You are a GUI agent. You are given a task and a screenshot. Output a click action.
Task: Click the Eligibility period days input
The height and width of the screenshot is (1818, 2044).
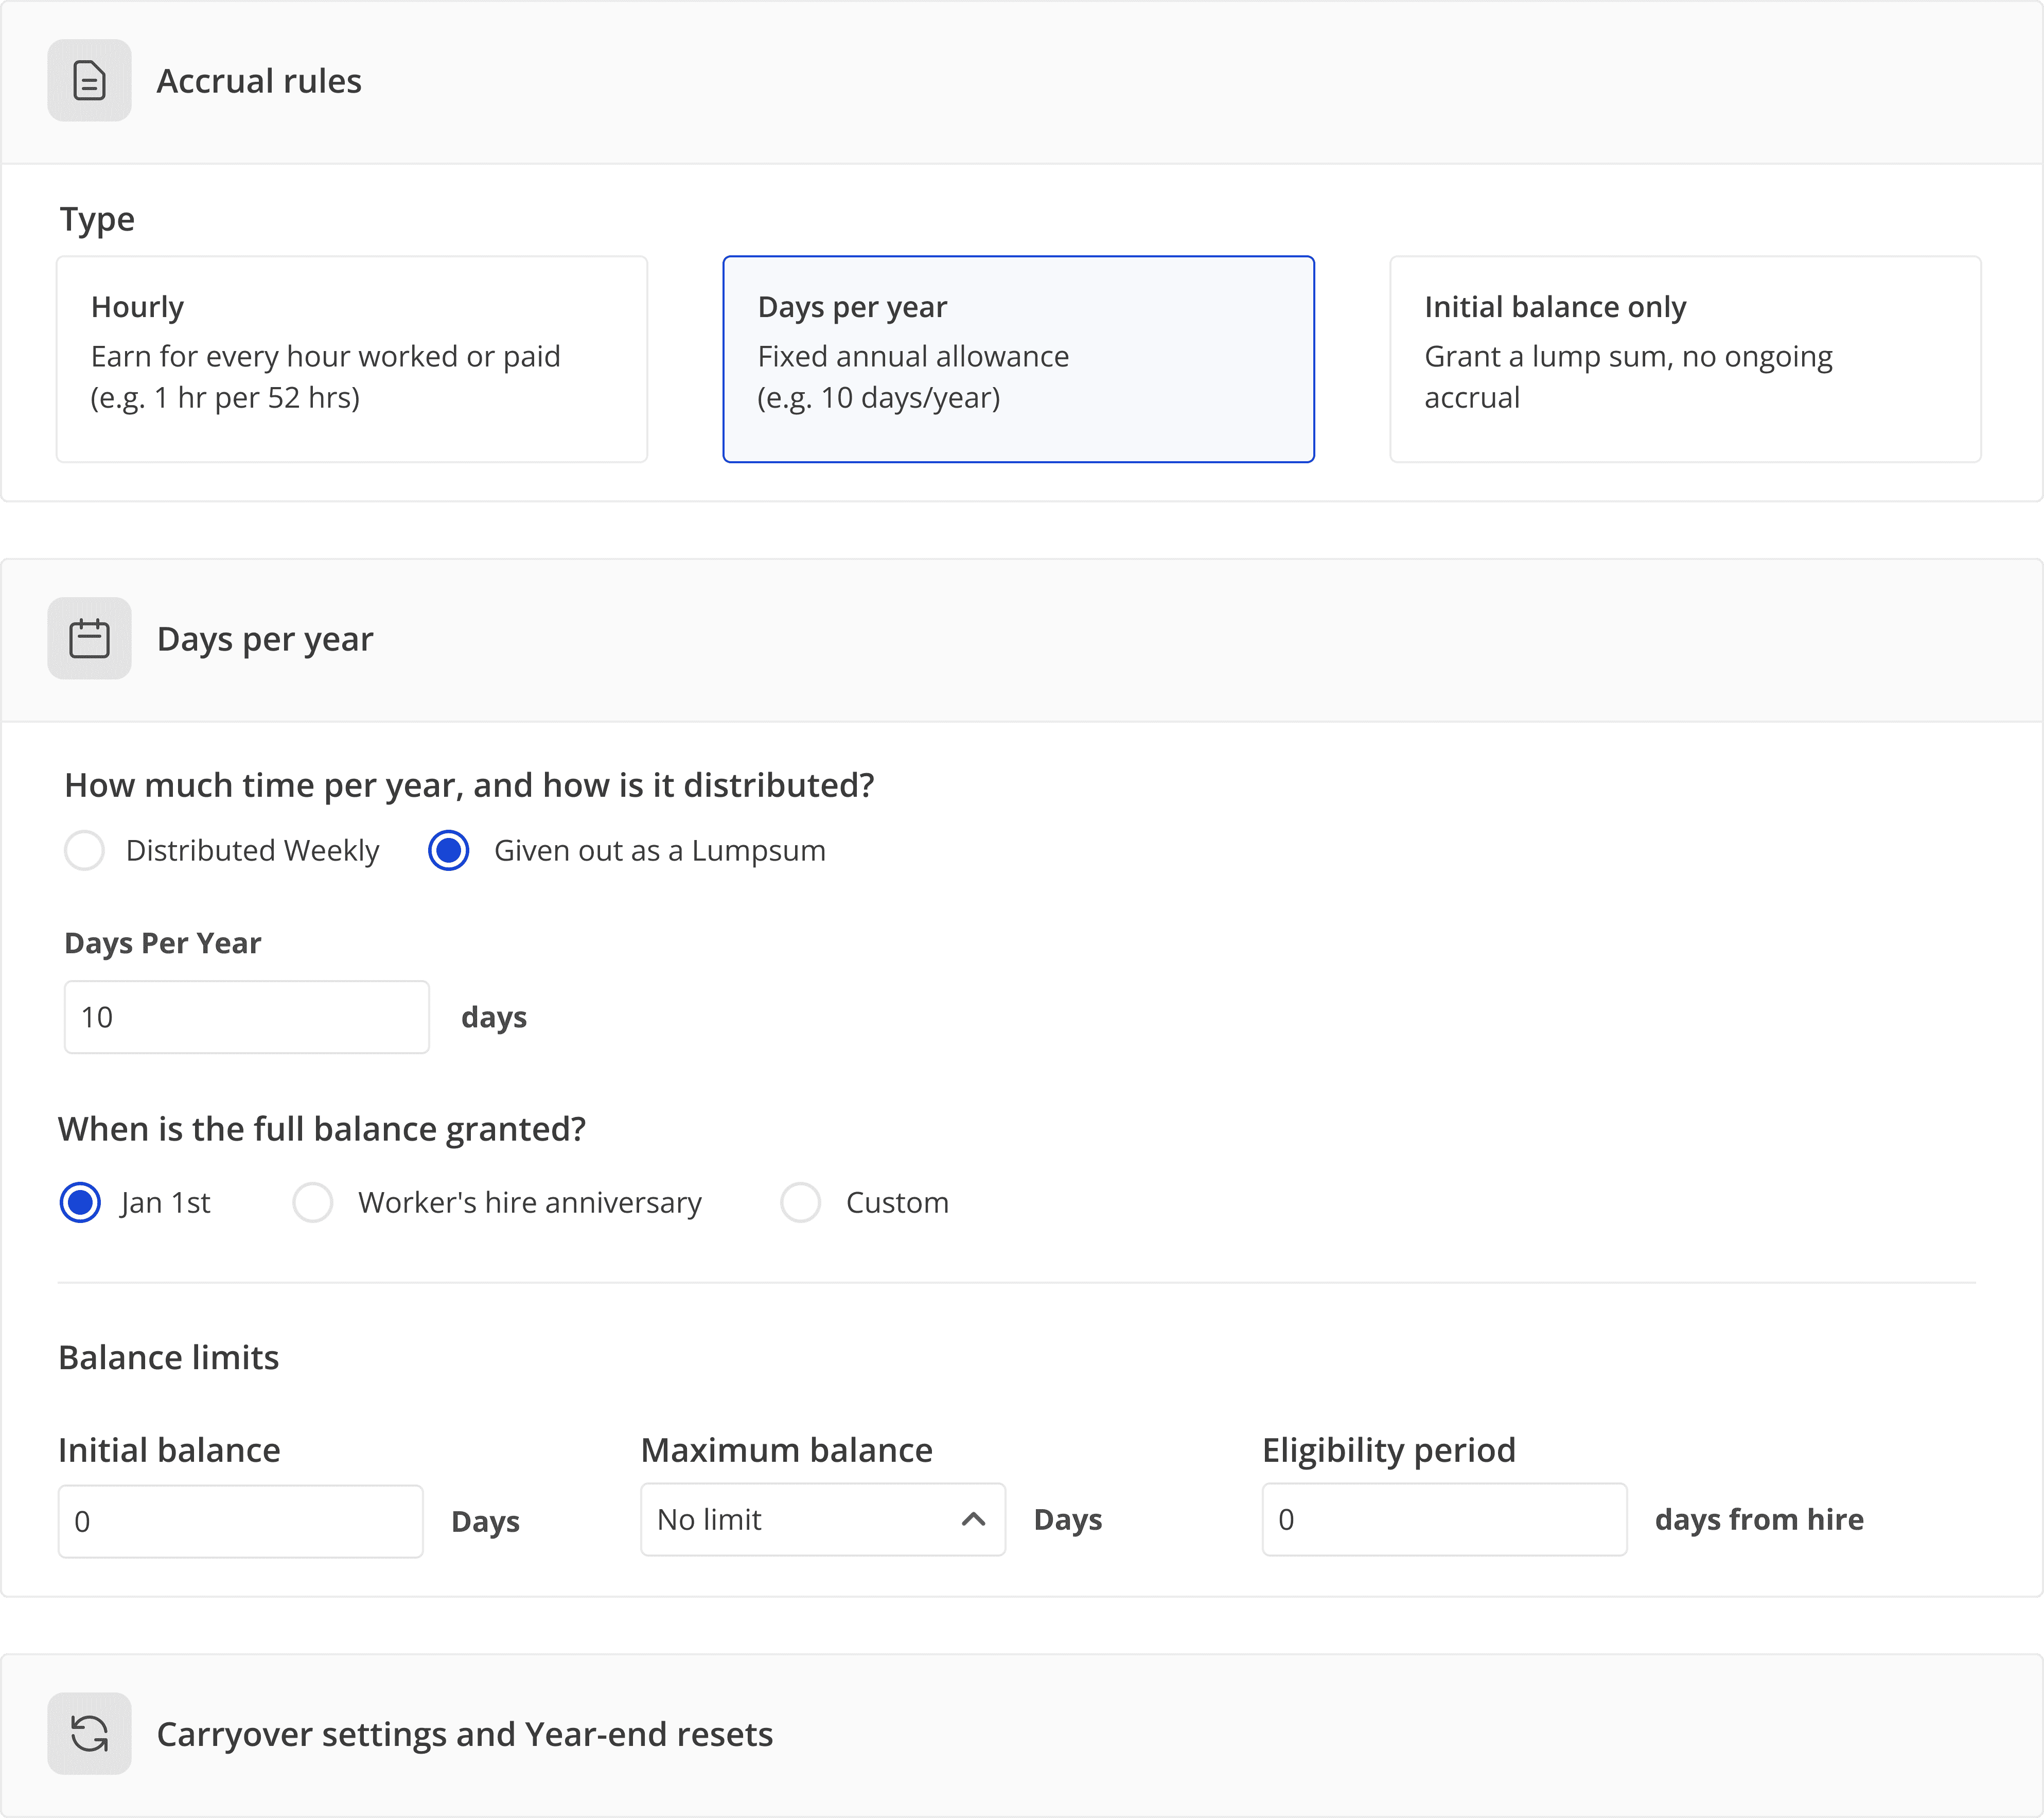(1443, 1519)
